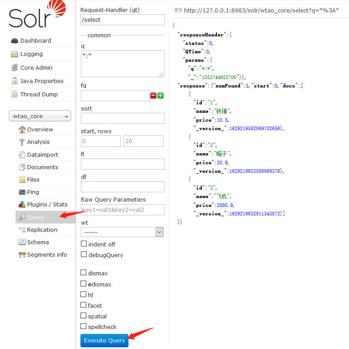Click the Logging icon
Image resolution: width=349 pixels, height=349 pixels.
15,54
